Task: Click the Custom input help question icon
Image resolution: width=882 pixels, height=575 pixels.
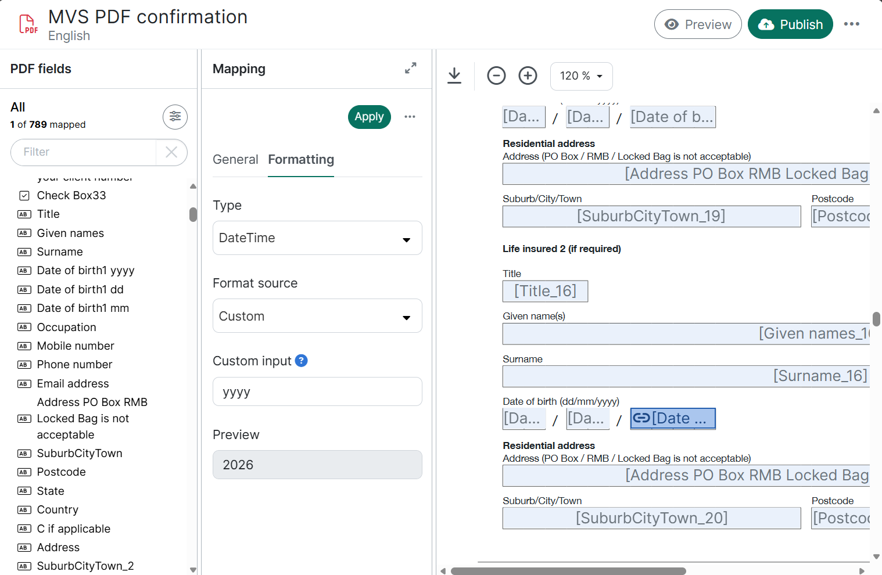Action: point(301,361)
